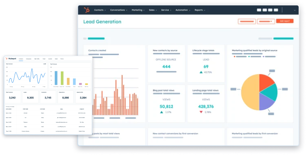Select the teal slice of the pie chart
The width and height of the screenshot is (306, 155).
pyautogui.click(x=270, y=92)
